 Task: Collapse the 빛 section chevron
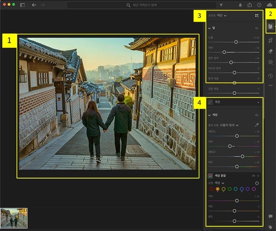pos(209,28)
